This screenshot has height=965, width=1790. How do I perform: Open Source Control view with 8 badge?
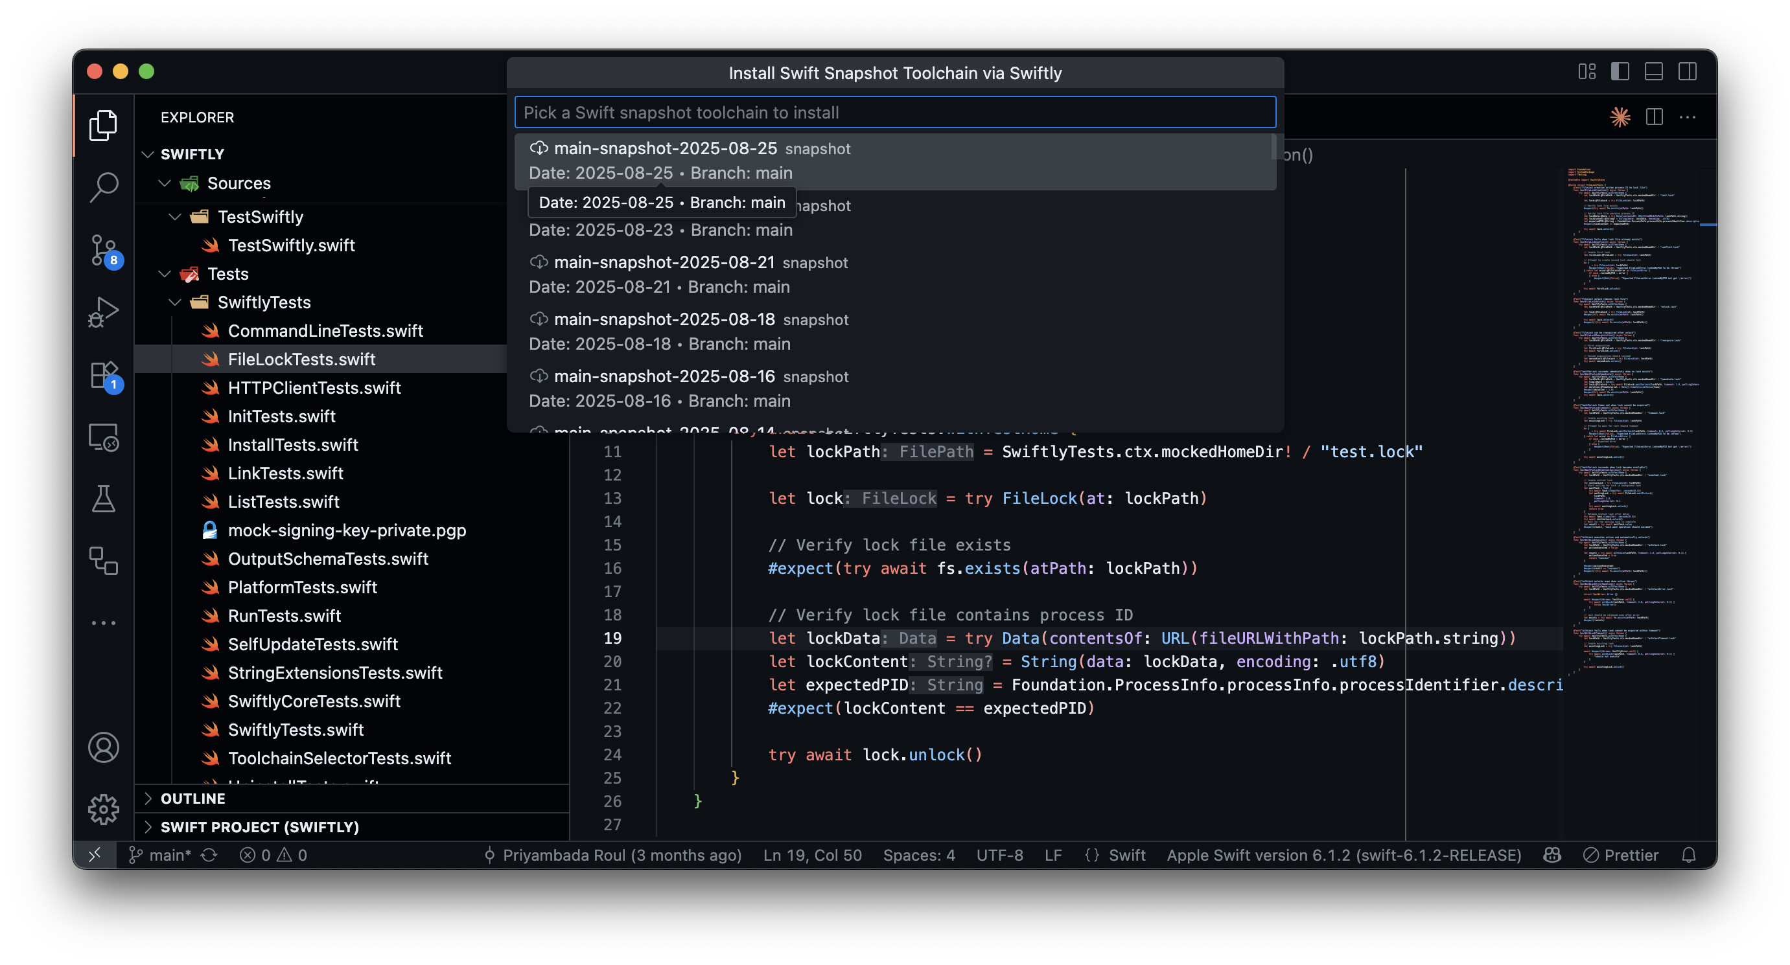pos(104,250)
